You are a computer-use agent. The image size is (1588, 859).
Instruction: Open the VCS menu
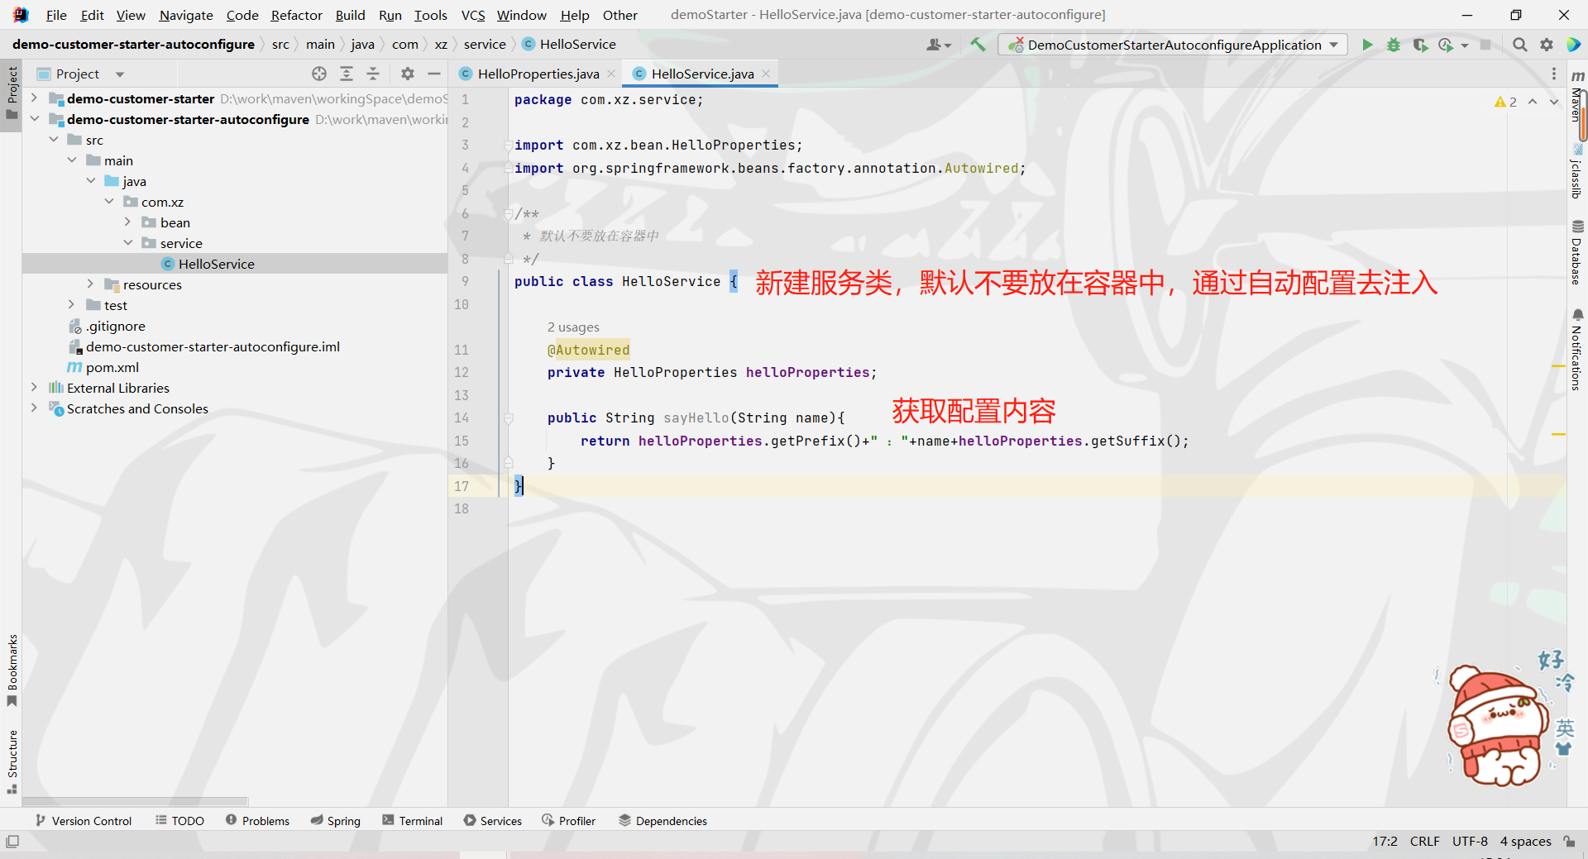(x=471, y=14)
